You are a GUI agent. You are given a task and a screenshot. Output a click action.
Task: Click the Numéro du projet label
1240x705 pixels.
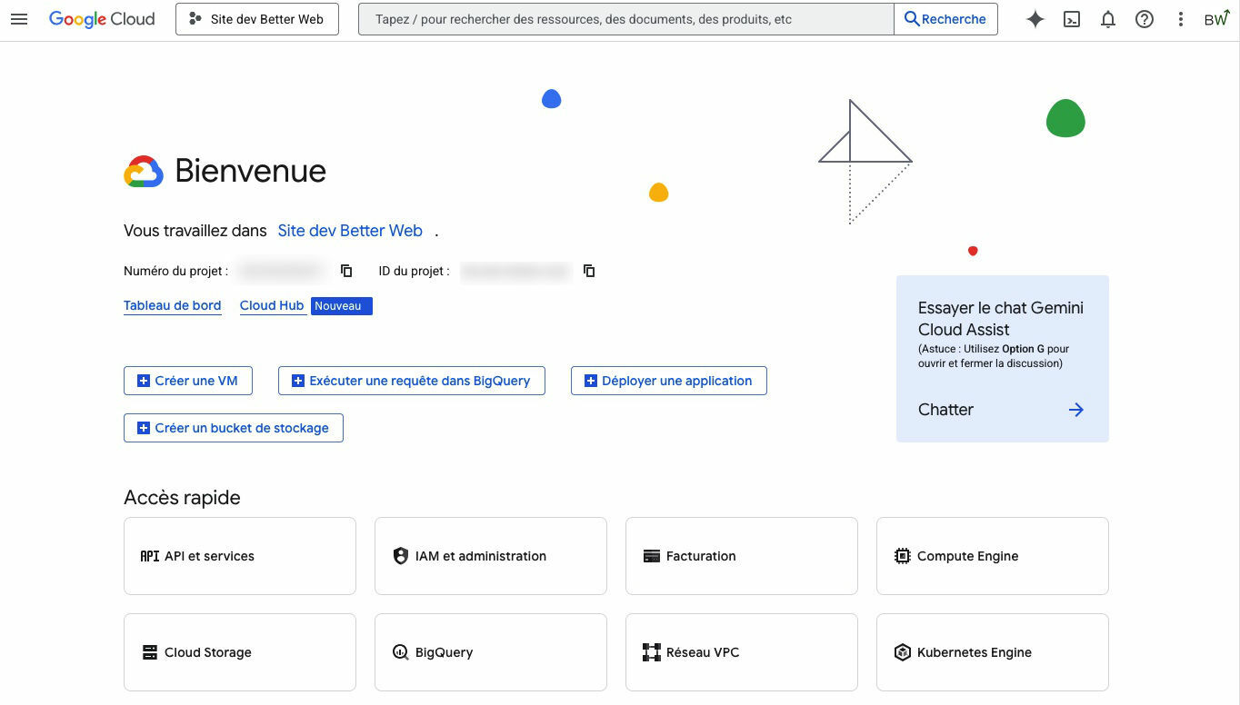click(x=176, y=271)
